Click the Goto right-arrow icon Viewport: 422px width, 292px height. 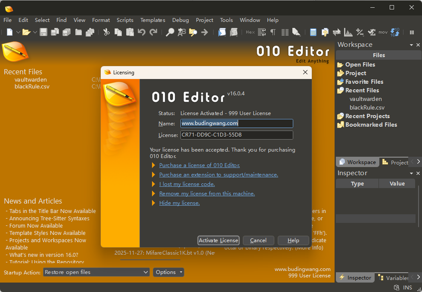(x=205, y=32)
